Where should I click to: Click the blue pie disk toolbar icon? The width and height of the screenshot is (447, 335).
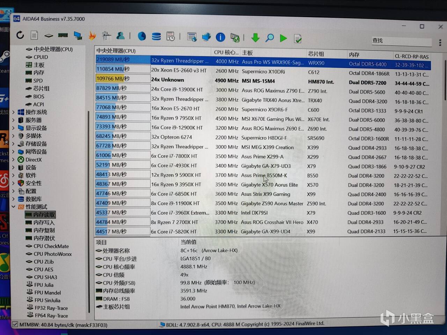(x=141, y=36)
